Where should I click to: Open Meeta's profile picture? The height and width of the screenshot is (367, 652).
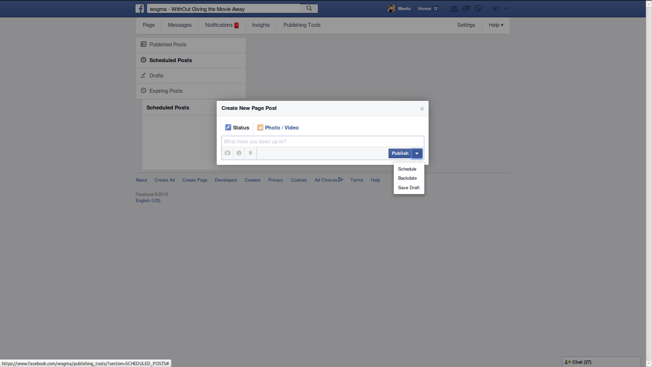pyautogui.click(x=391, y=9)
